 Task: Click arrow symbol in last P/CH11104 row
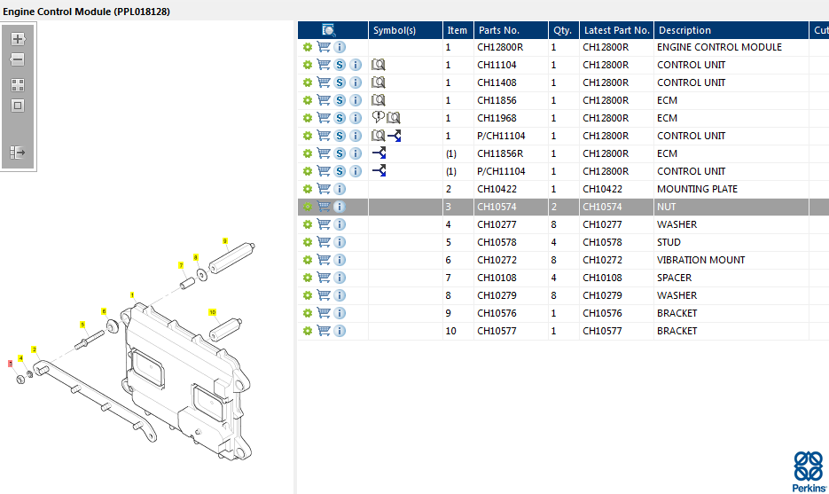[x=379, y=170]
